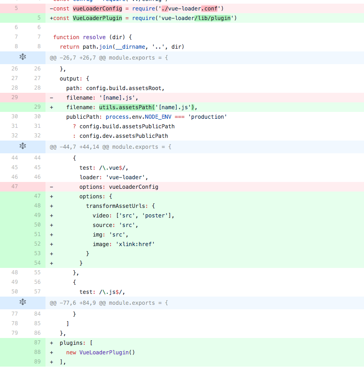Click new line number 89
This screenshot has height=368, width=364.
37,362
